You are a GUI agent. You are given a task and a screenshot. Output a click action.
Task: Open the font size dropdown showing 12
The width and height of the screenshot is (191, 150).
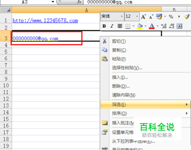[137, 16]
